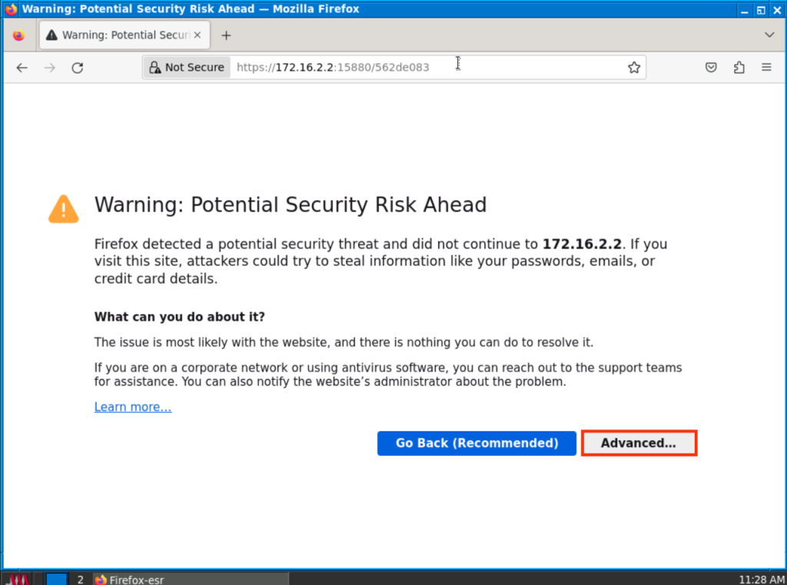Click the URL address field
This screenshot has height=585, width=787.
(430, 68)
